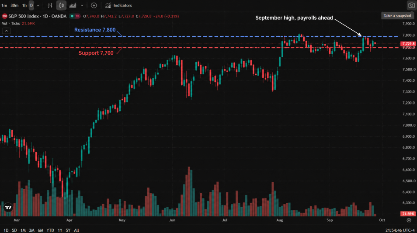Set date range to 5D
Screen dimensions: 417x233
click(14, 230)
